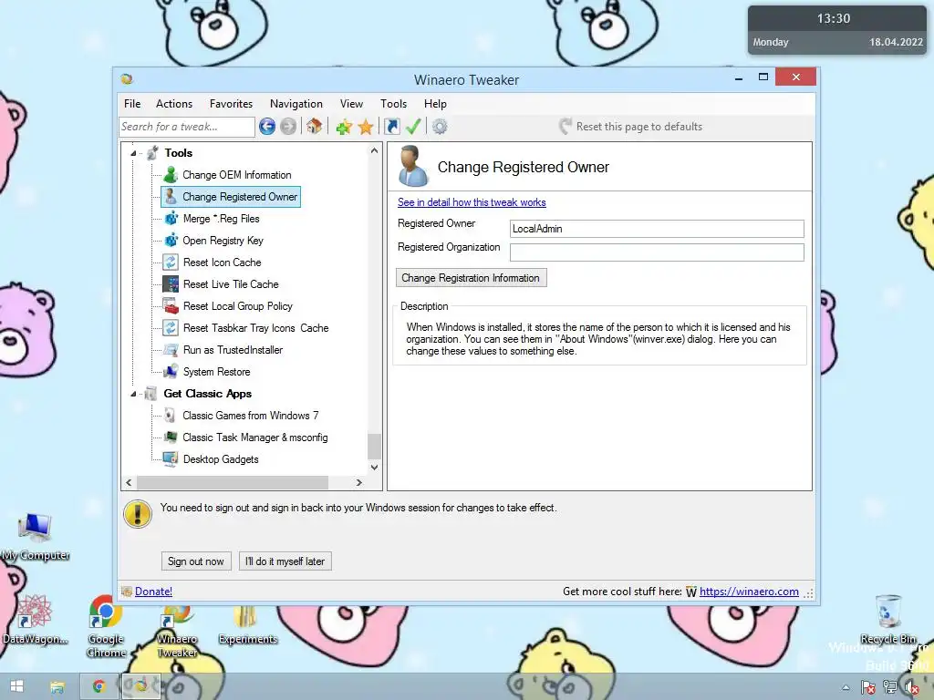Click the clock gadget showing 13:30
Viewport: 934px width, 700px height.
point(837,30)
